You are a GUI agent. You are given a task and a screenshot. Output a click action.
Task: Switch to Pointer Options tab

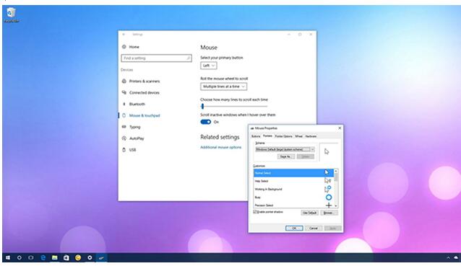pyautogui.click(x=284, y=136)
